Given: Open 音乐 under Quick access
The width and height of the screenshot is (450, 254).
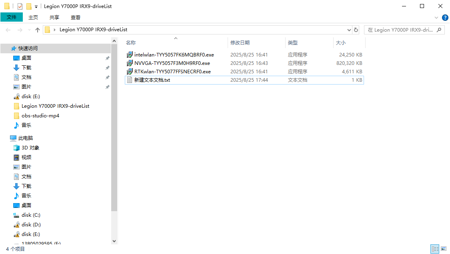Looking at the screenshot, I should point(26,125).
